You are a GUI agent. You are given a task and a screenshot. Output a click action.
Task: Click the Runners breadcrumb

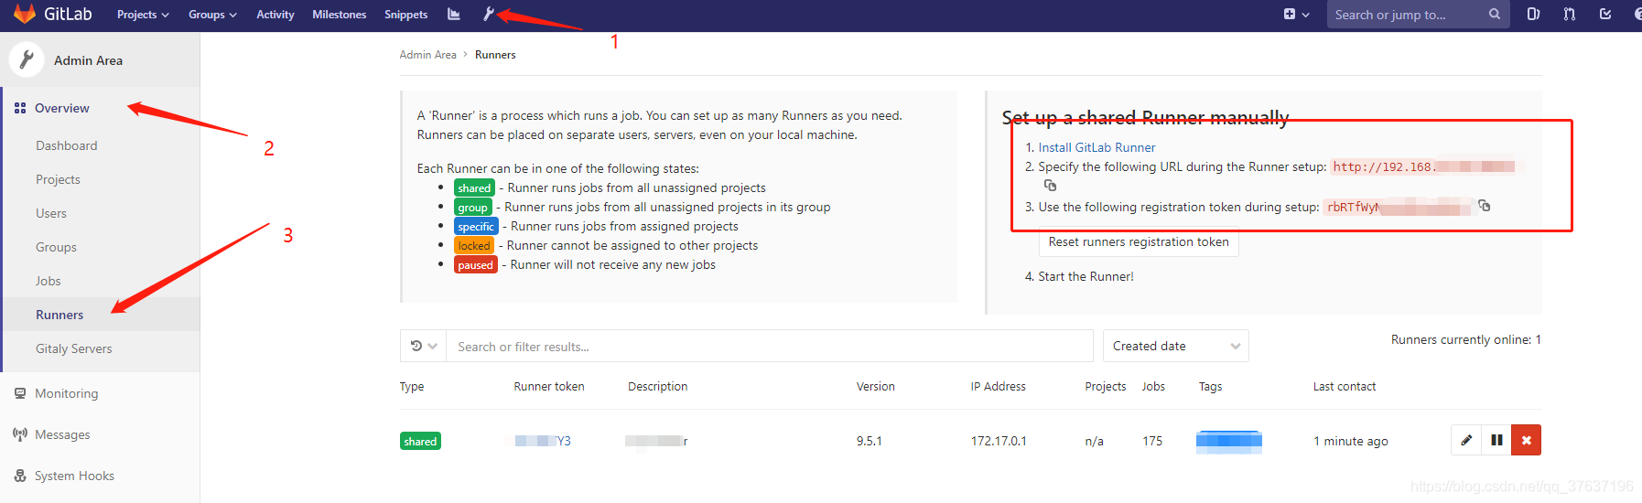pos(495,55)
